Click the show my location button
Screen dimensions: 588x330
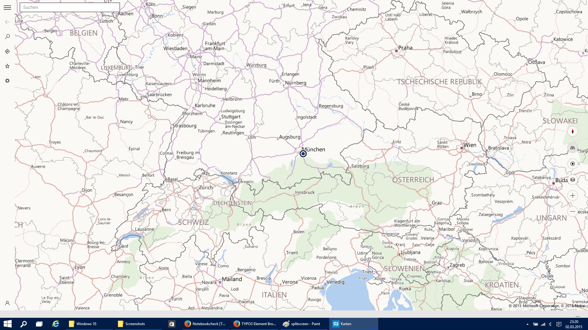(572, 164)
